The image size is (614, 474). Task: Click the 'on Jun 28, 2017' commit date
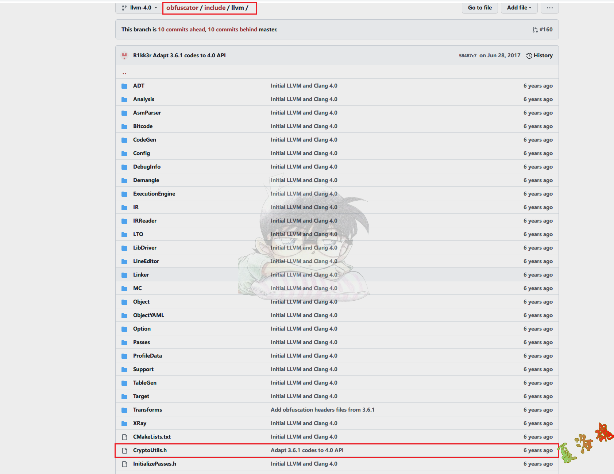(500, 55)
